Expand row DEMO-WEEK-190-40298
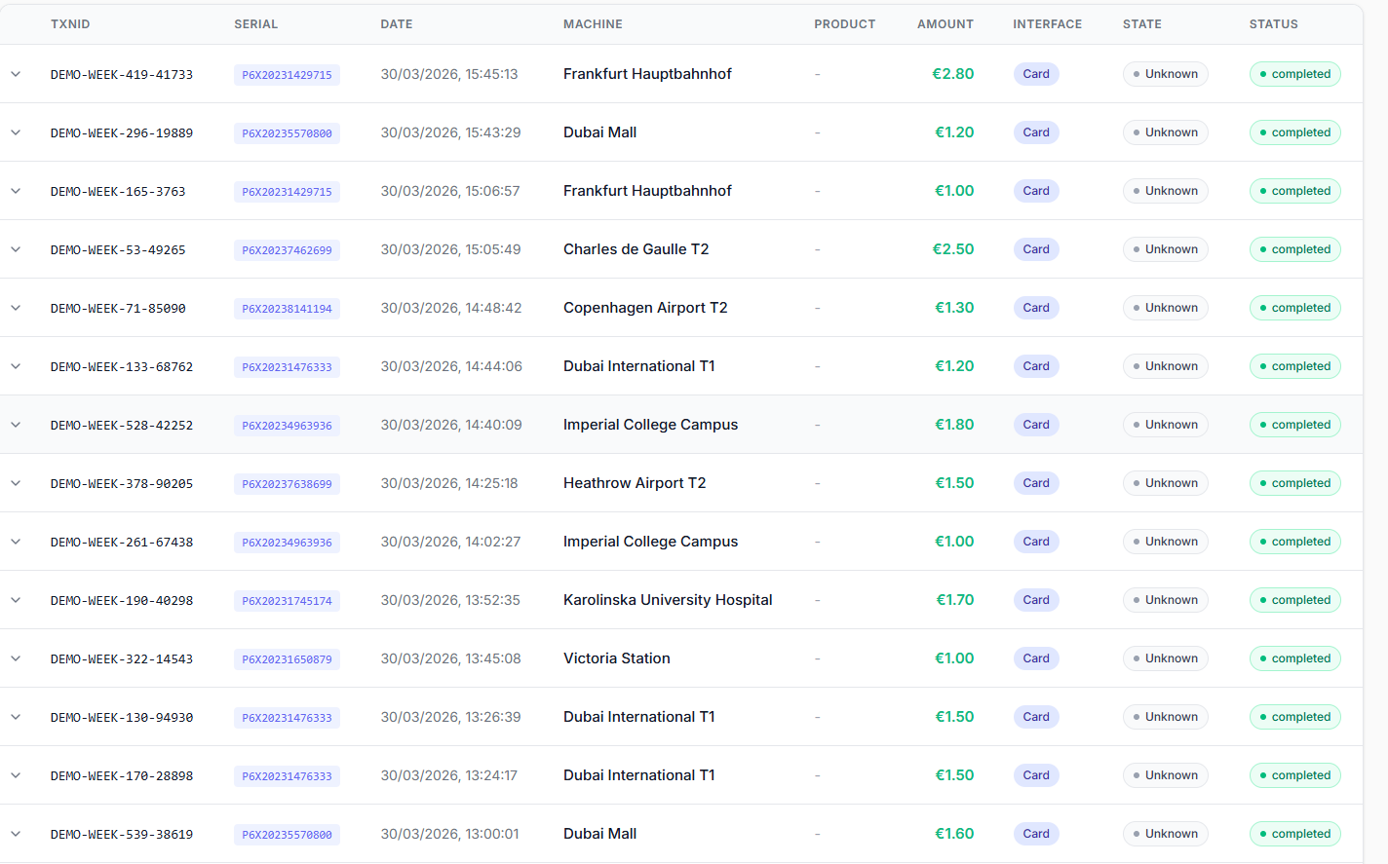The width and height of the screenshot is (1388, 864). [x=16, y=600]
